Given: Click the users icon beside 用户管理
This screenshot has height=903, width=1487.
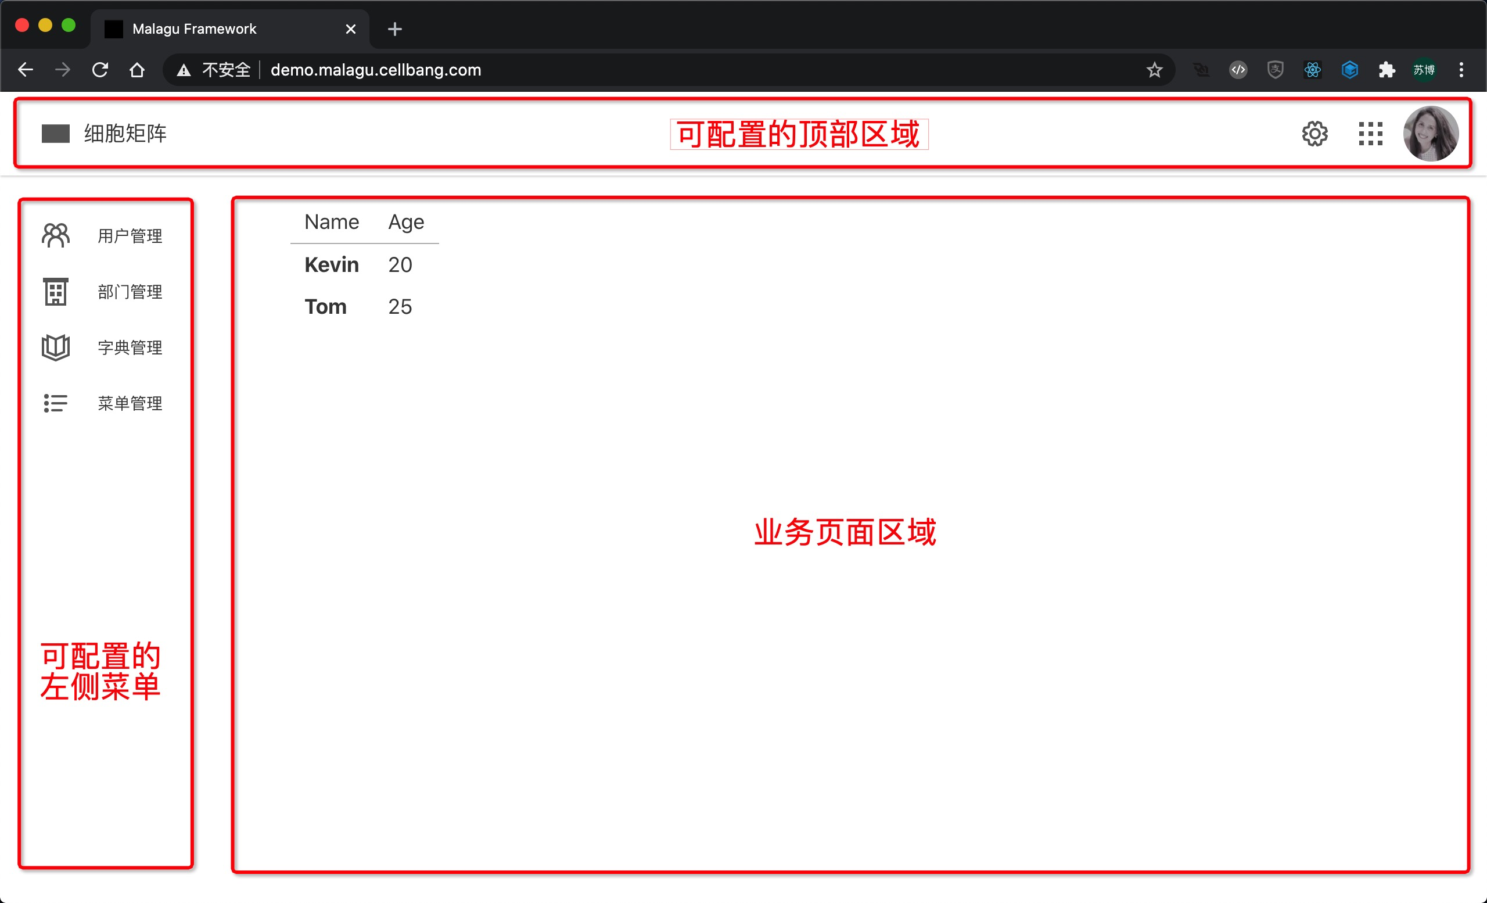Looking at the screenshot, I should (x=56, y=235).
